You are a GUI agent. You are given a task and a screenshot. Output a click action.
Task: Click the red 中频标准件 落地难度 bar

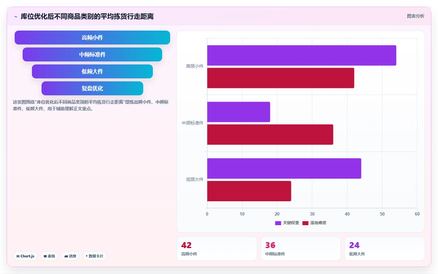tap(270, 135)
